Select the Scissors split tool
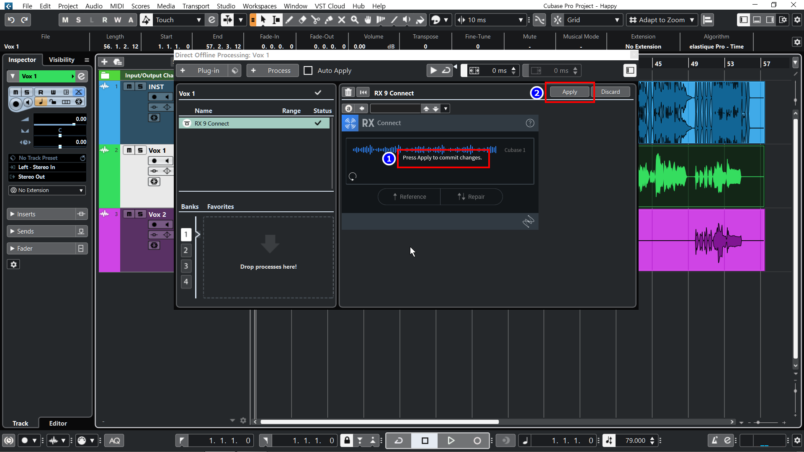The height and width of the screenshot is (452, 804). coord(315,20)
